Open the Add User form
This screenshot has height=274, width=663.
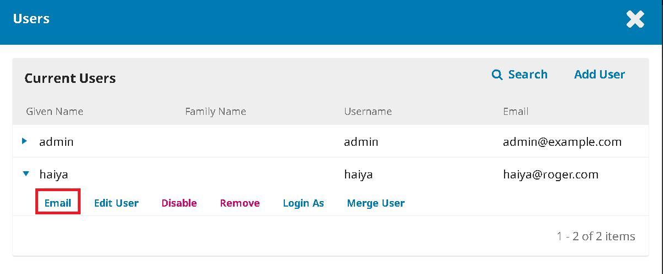[x=599, y=75]
